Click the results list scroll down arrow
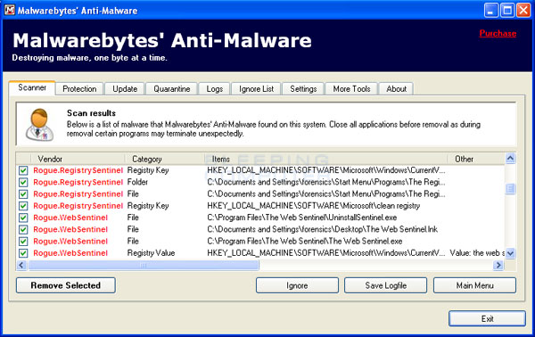 [510, 253]
